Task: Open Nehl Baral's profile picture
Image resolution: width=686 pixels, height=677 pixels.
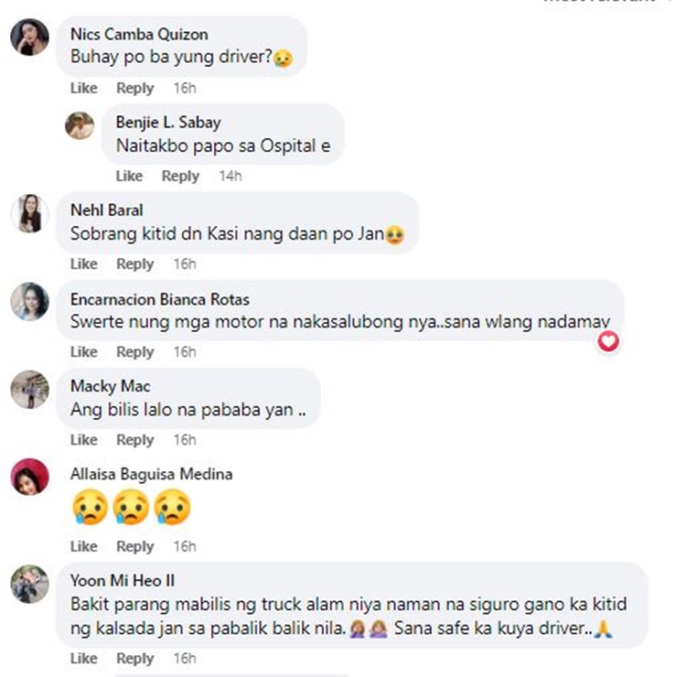Action: coord(30,213)
